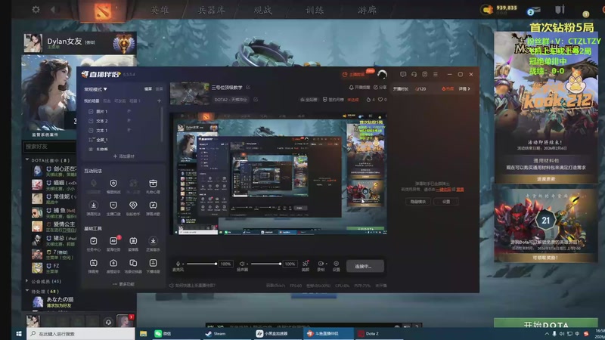Open the rank medal badge beside profile
Viewport: 605px width, 340px height.
(124, 43)
